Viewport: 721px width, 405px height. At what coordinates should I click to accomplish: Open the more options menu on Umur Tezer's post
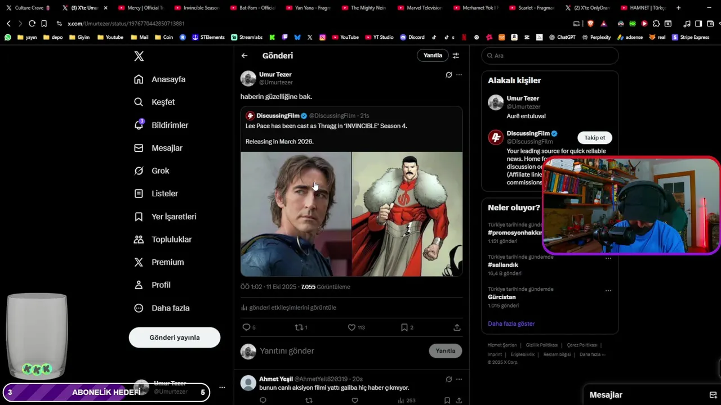459,75
